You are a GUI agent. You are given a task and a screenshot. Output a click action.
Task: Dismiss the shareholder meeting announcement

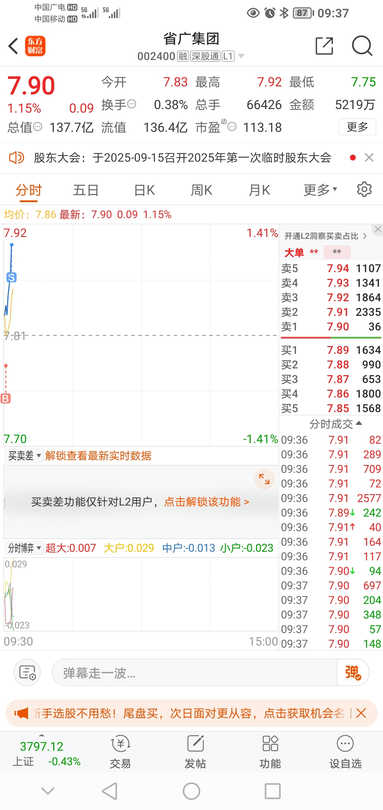pyautogui.click(x=369, y=157)
